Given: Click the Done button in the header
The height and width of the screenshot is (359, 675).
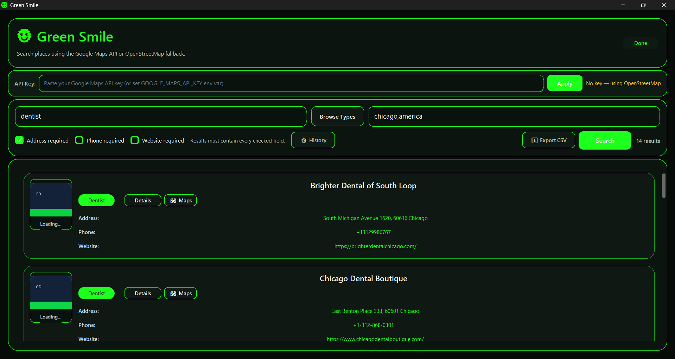Looking at the screenshot, I should pyautogui.click(x=641, y=43).
